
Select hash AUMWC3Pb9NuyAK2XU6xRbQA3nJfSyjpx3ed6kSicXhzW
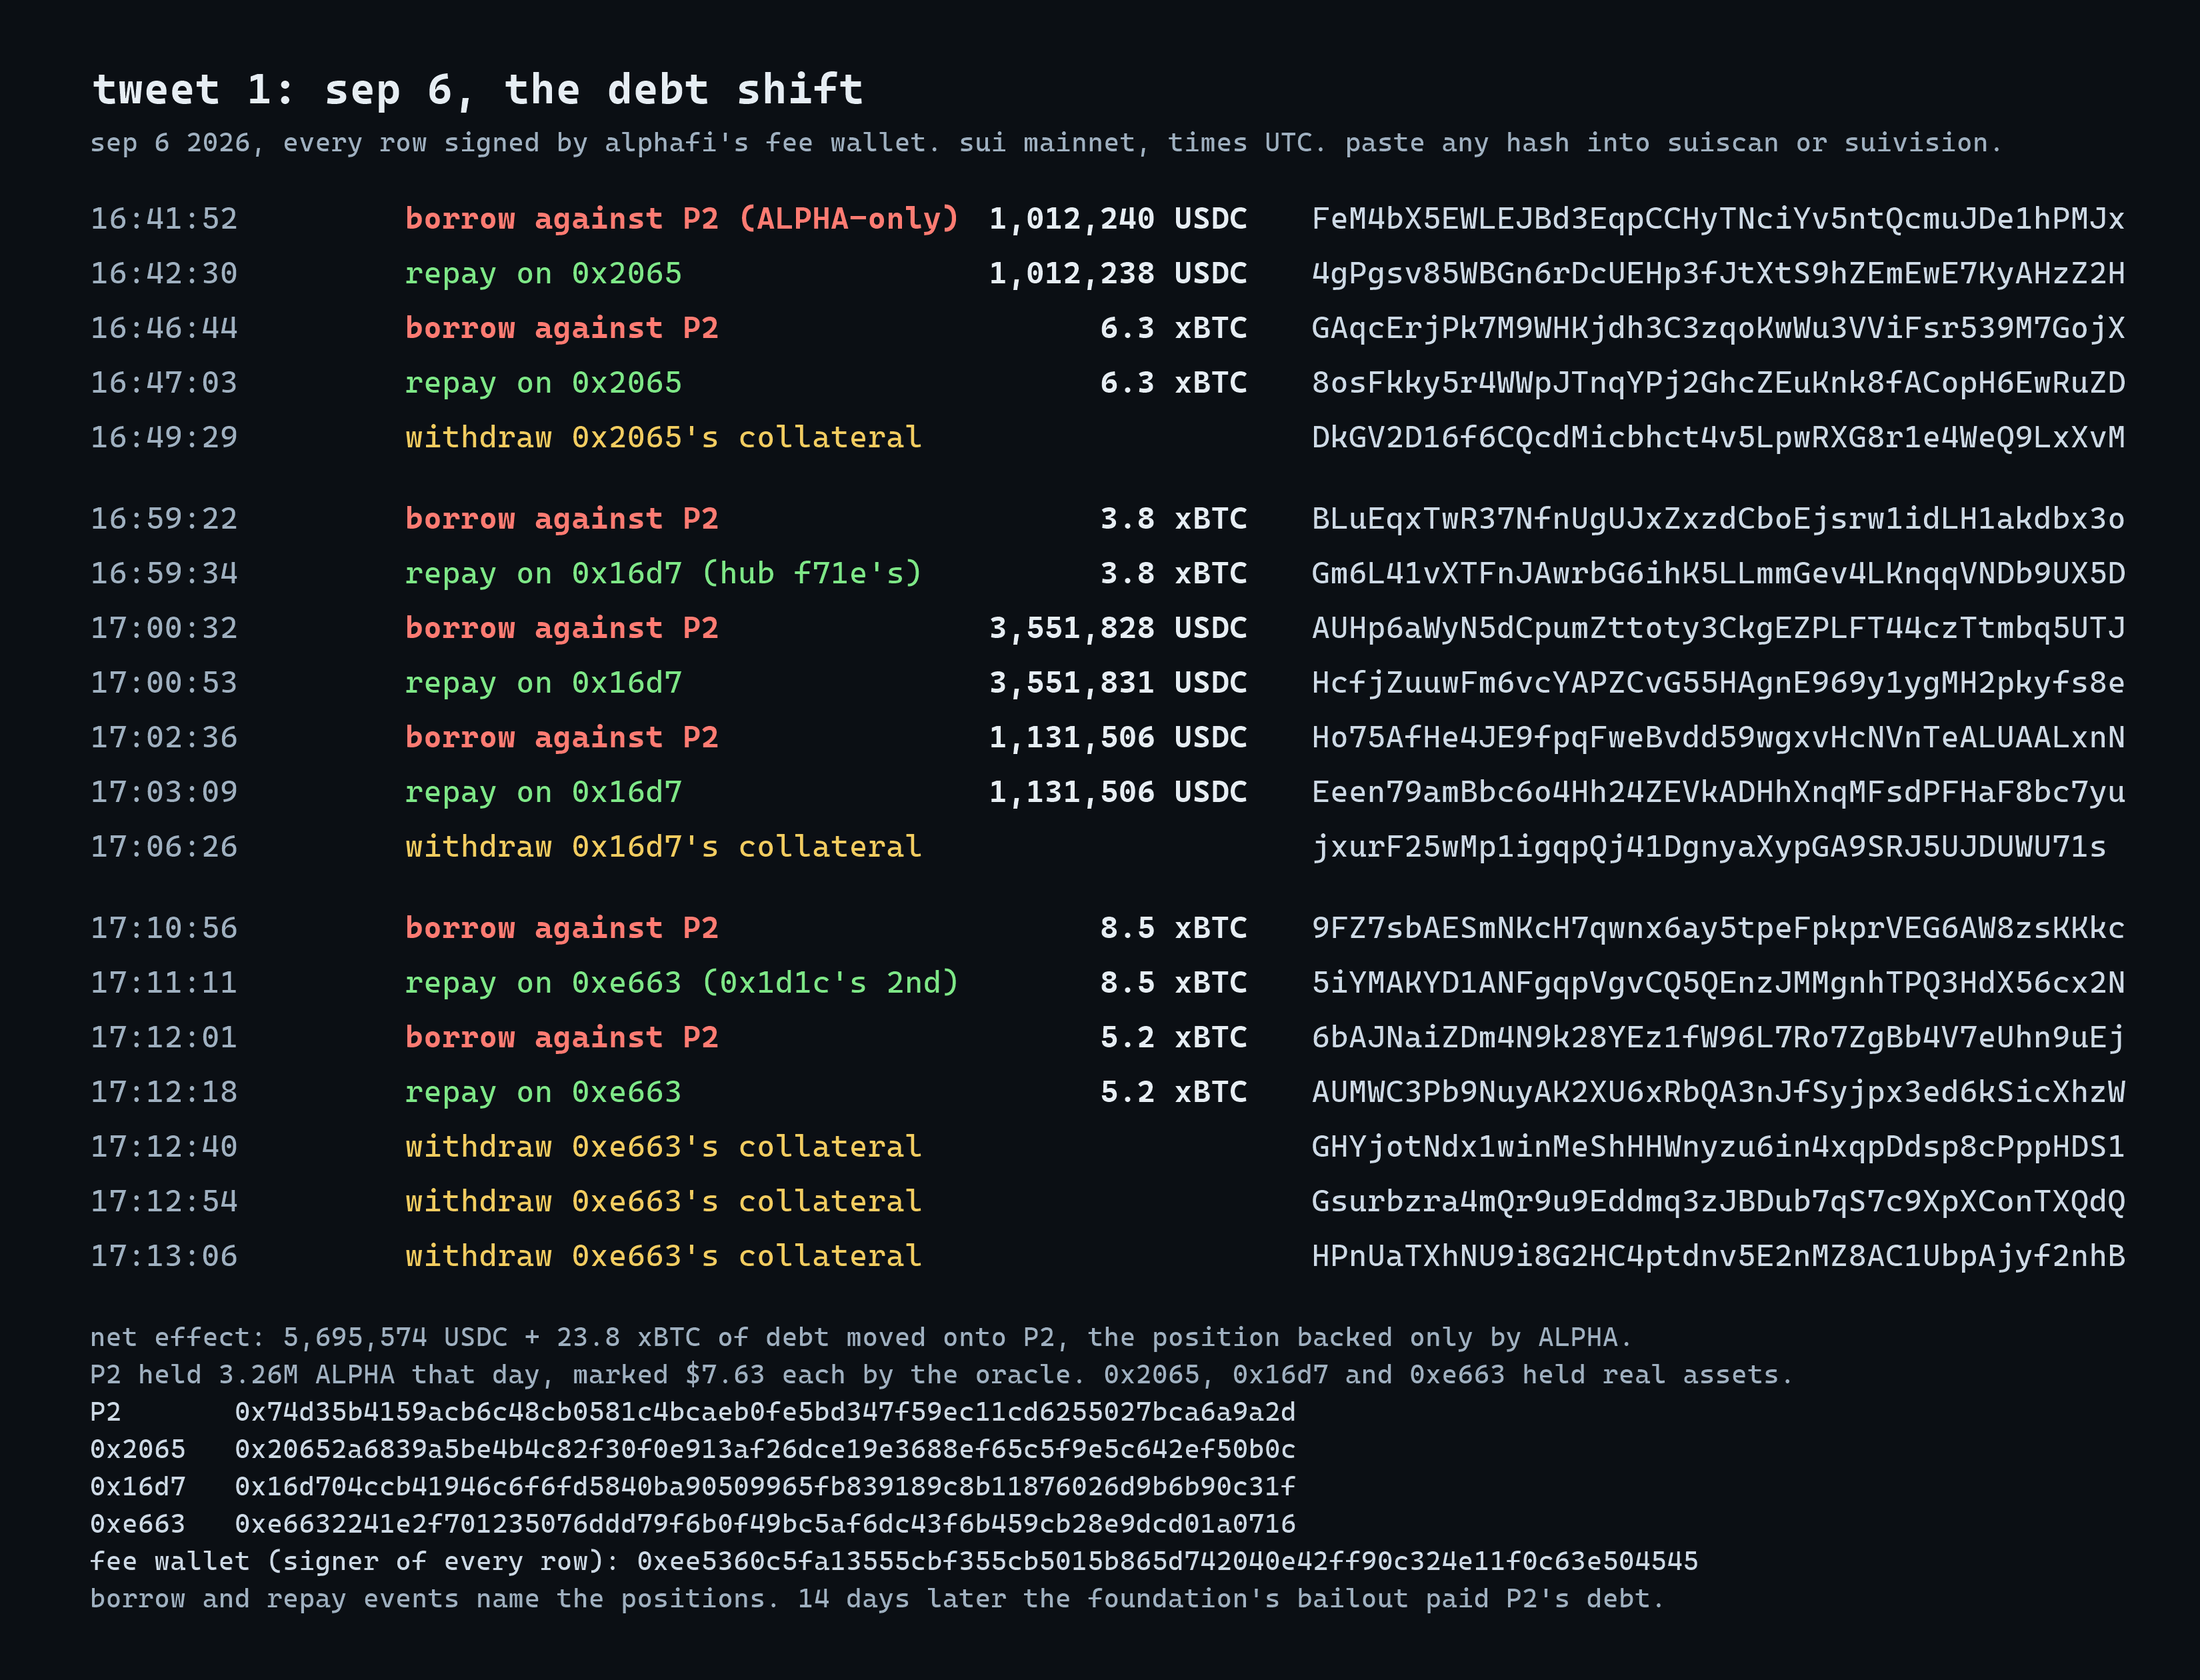[1718, 1092]
